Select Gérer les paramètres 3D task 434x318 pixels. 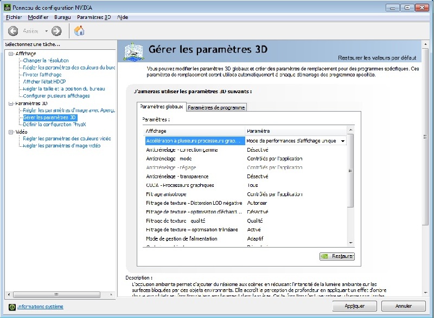49,118
